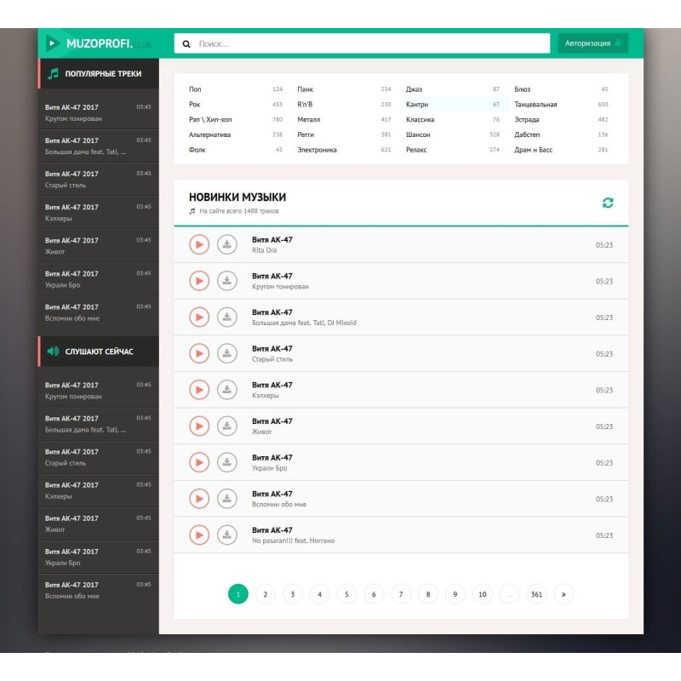The image size is (681, 681).
Task: Play the track "Вспомни обо мне"
Action: coord(199,499)
